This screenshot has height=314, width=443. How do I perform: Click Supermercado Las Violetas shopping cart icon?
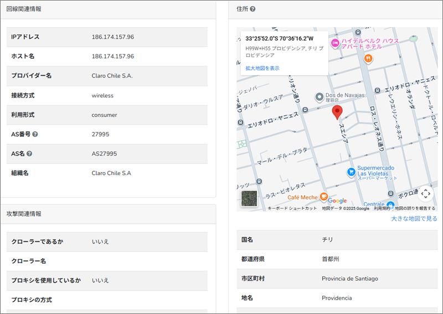tap(351, 172)
